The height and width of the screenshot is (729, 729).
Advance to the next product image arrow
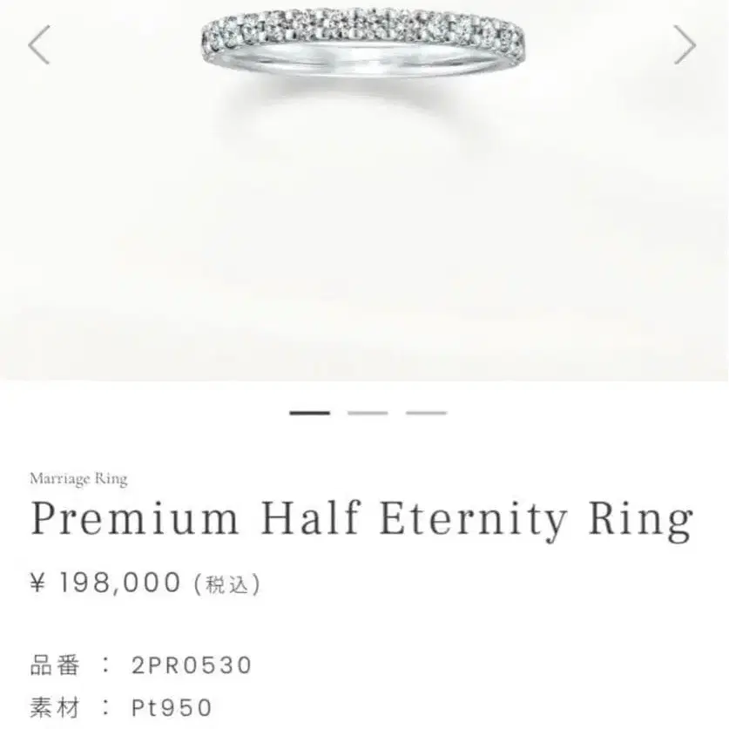click(685, 44)
